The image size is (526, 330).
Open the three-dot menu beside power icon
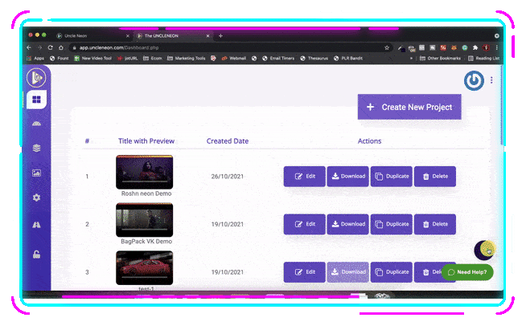491,80
